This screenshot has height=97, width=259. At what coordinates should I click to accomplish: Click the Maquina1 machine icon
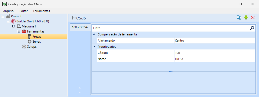19,26
